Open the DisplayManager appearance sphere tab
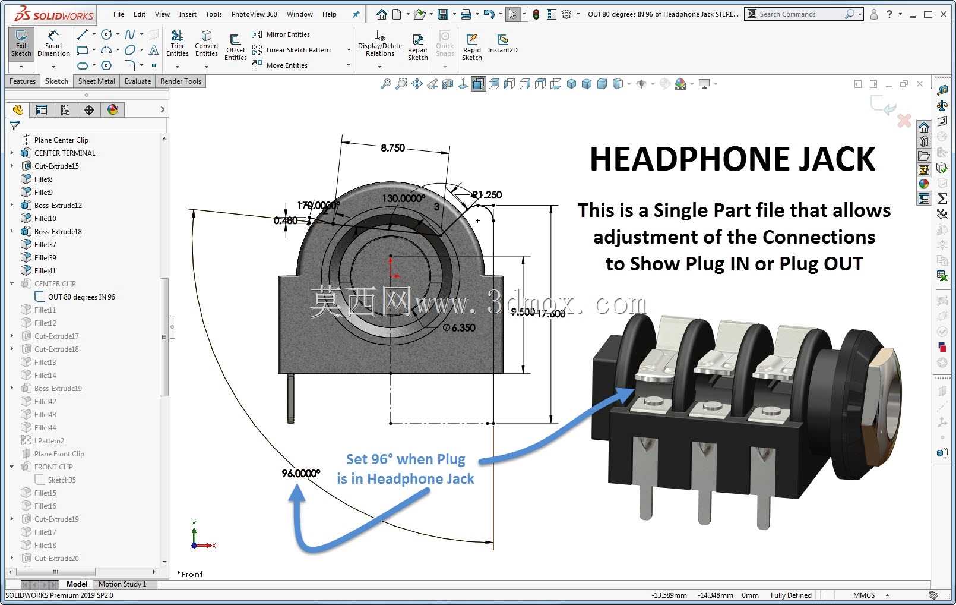956x605 pixels. (x=113, y=109)
